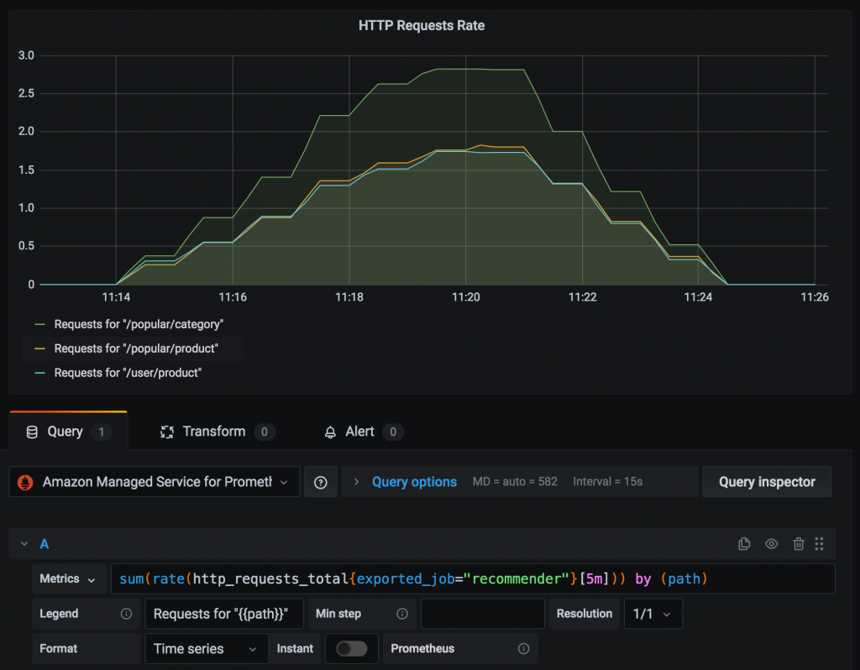860x670 pixels.
Task: Expand the Query options section
Action: click(414, 481)
